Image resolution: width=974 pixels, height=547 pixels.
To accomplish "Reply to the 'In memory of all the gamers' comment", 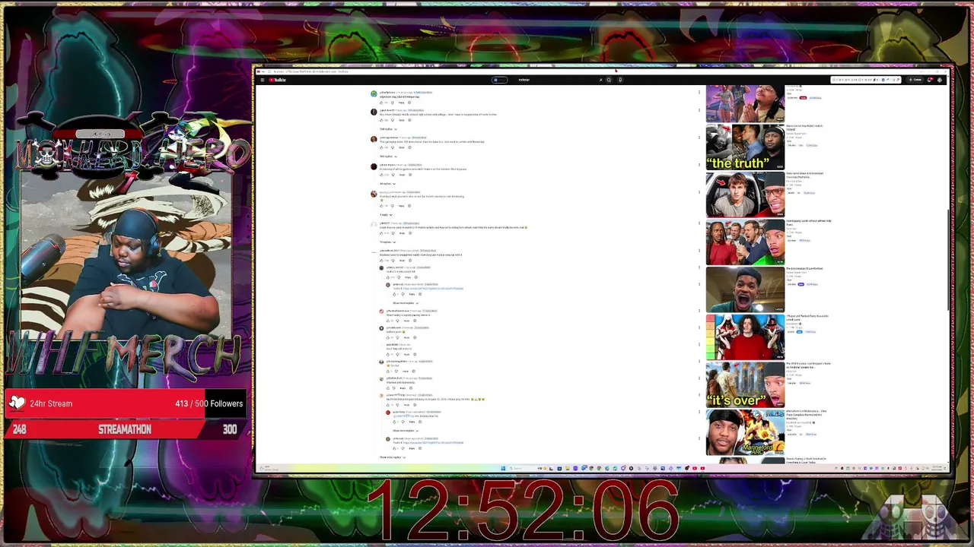I will 402,175.
